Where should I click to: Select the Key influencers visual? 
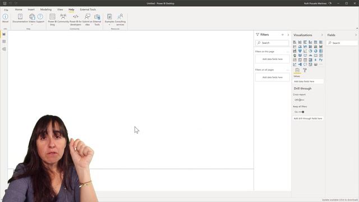(x=294, y=65)
